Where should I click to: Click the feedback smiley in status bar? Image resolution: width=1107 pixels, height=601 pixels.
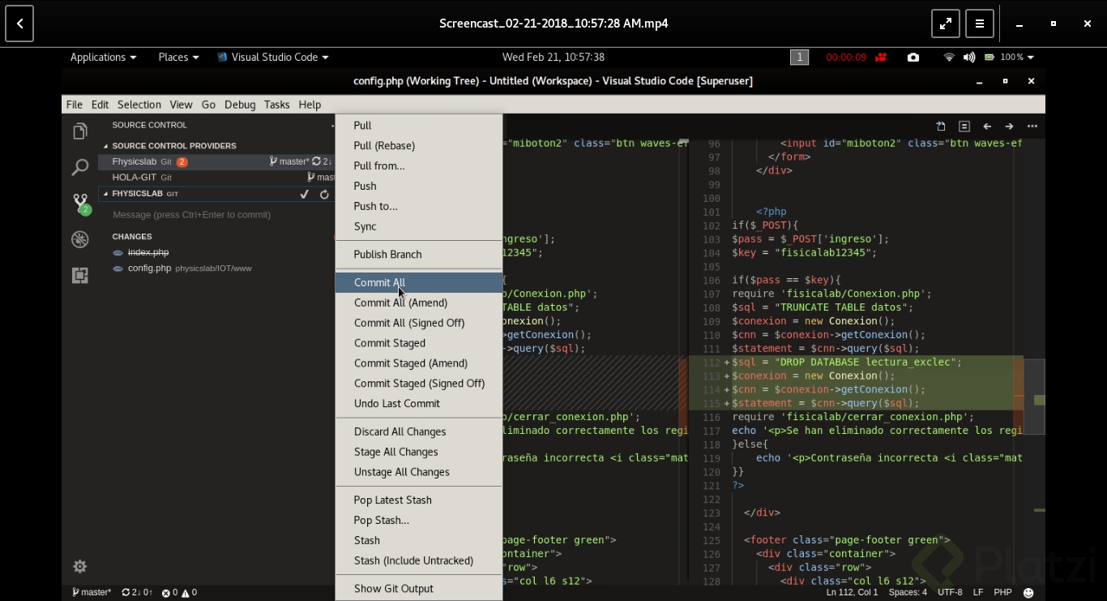pos(1028,593)
